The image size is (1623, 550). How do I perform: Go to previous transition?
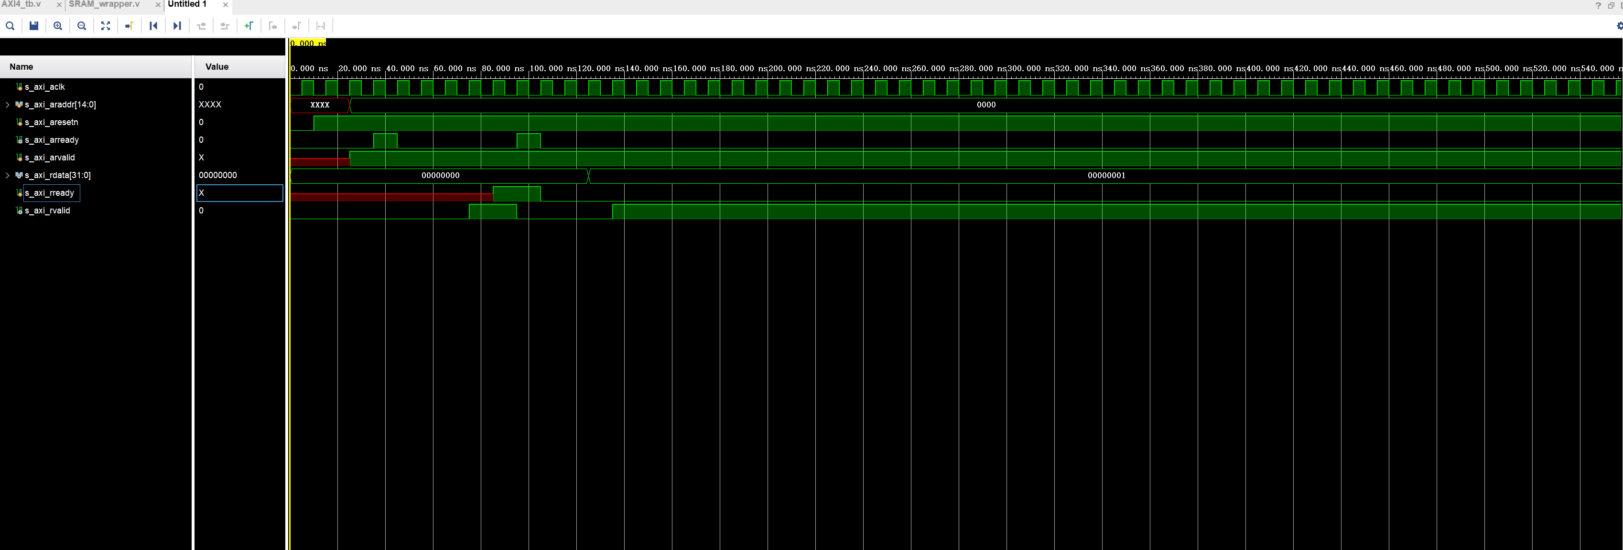tap(153, 26)
